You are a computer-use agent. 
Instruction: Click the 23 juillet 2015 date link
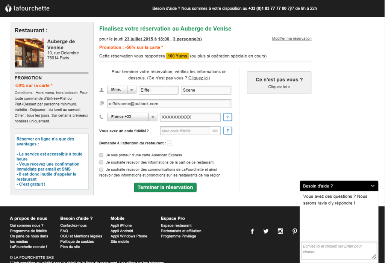[139, 39]
